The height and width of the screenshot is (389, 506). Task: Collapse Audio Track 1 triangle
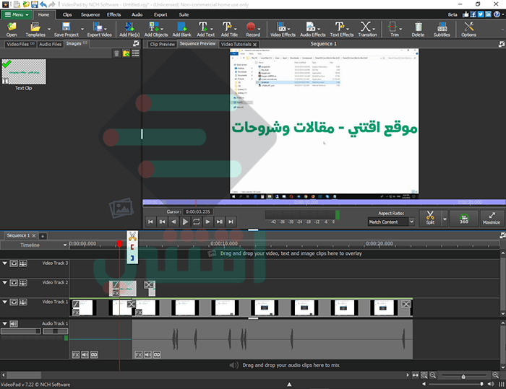(4, 323)
